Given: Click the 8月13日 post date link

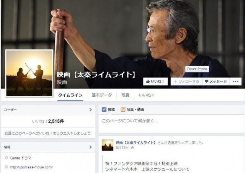Looking at the screenshot, I should [x=122, y=147].
